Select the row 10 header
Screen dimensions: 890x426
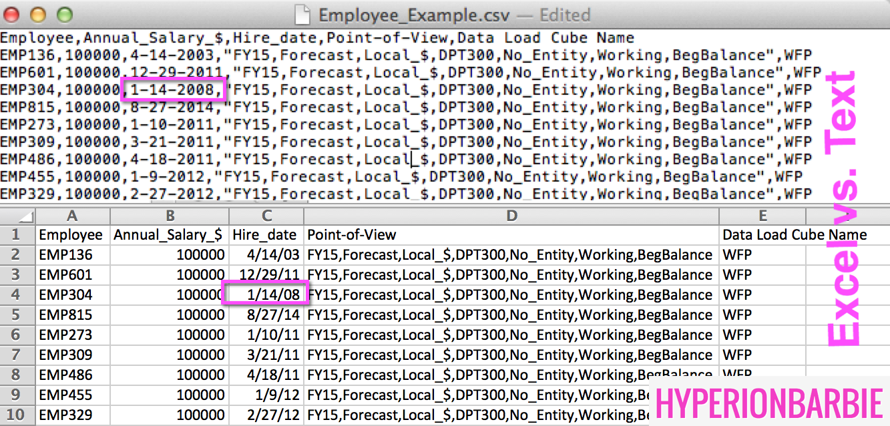point(17,415)
